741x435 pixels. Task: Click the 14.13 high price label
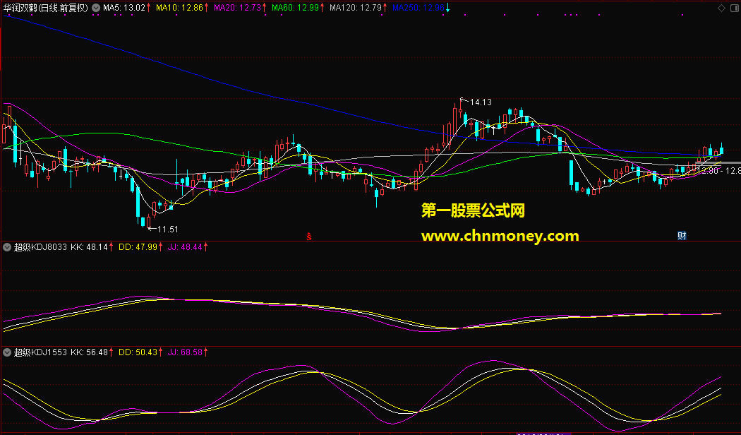click(x=481, y=102)
